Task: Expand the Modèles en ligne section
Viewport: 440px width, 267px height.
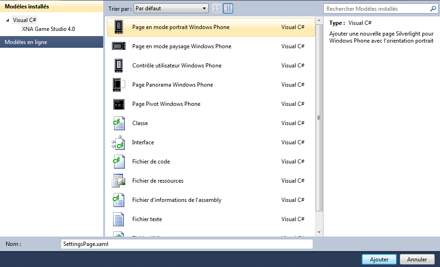Action: 52,42
